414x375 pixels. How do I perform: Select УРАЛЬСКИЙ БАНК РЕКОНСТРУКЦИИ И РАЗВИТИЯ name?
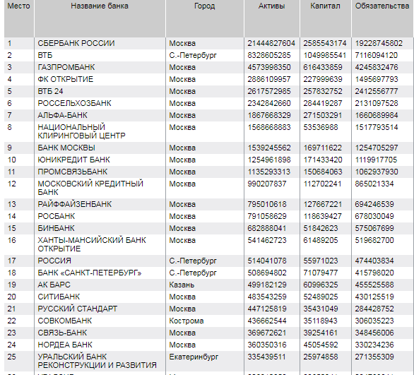pos(97,361)
